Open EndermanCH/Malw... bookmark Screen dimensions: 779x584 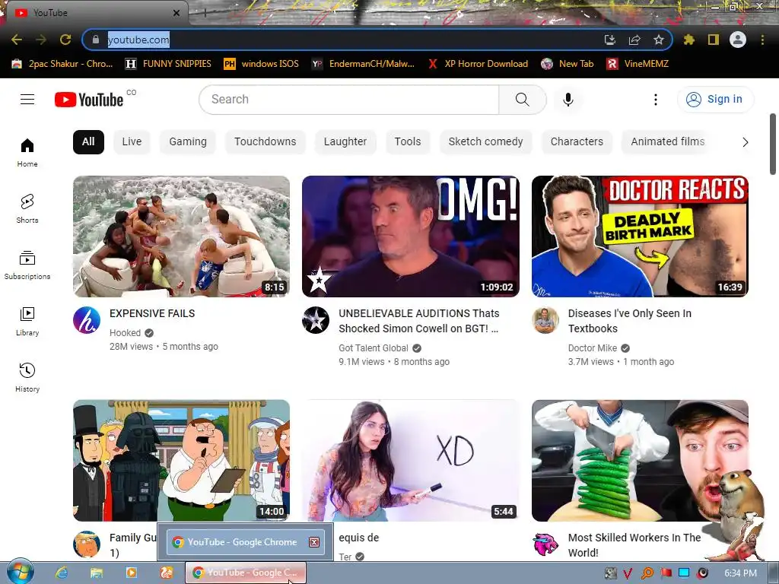pyautogui.click(x=363, y=64)
